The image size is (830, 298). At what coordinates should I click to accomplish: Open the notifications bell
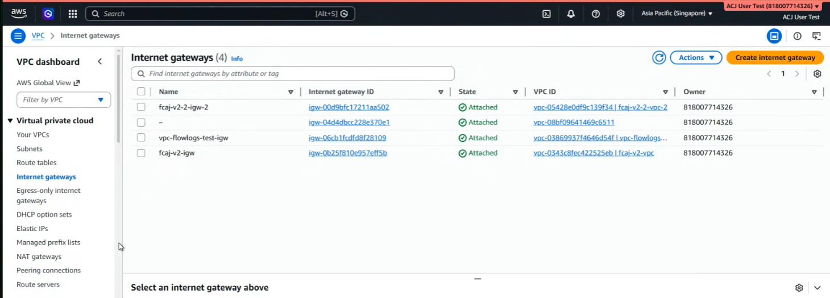coord(571,14)
